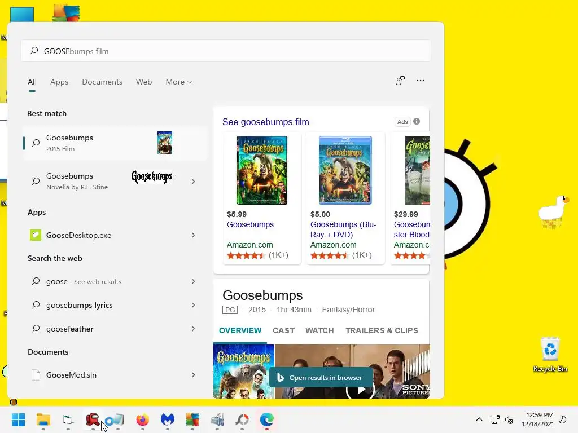Click the $5.99 Goosebumps product link
The width and height of the screenshot is (578, 433).
pyautogui.click(x=250, y=224)
